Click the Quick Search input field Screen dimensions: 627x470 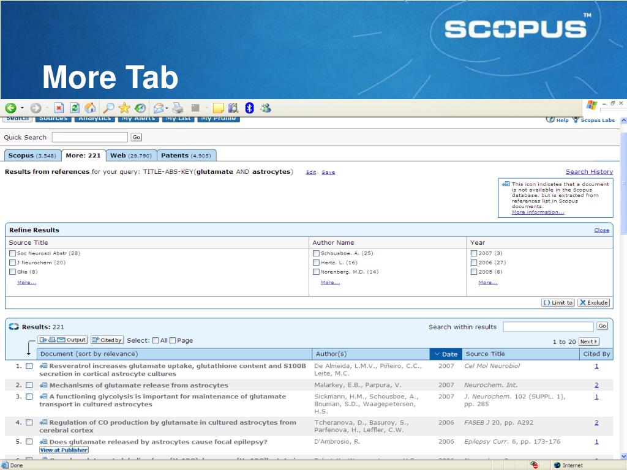pyautogui.click(x=89, y=137)
